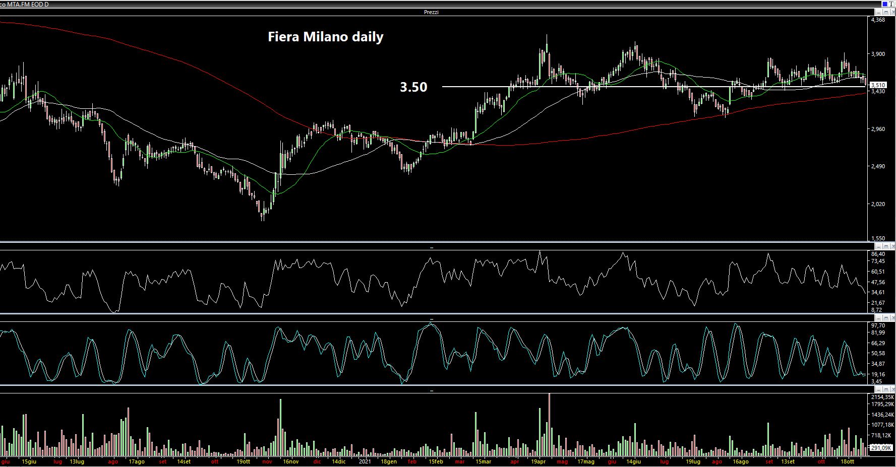Click the 14giu date label
The image size is (896, 467).
[x=633, y=461]
